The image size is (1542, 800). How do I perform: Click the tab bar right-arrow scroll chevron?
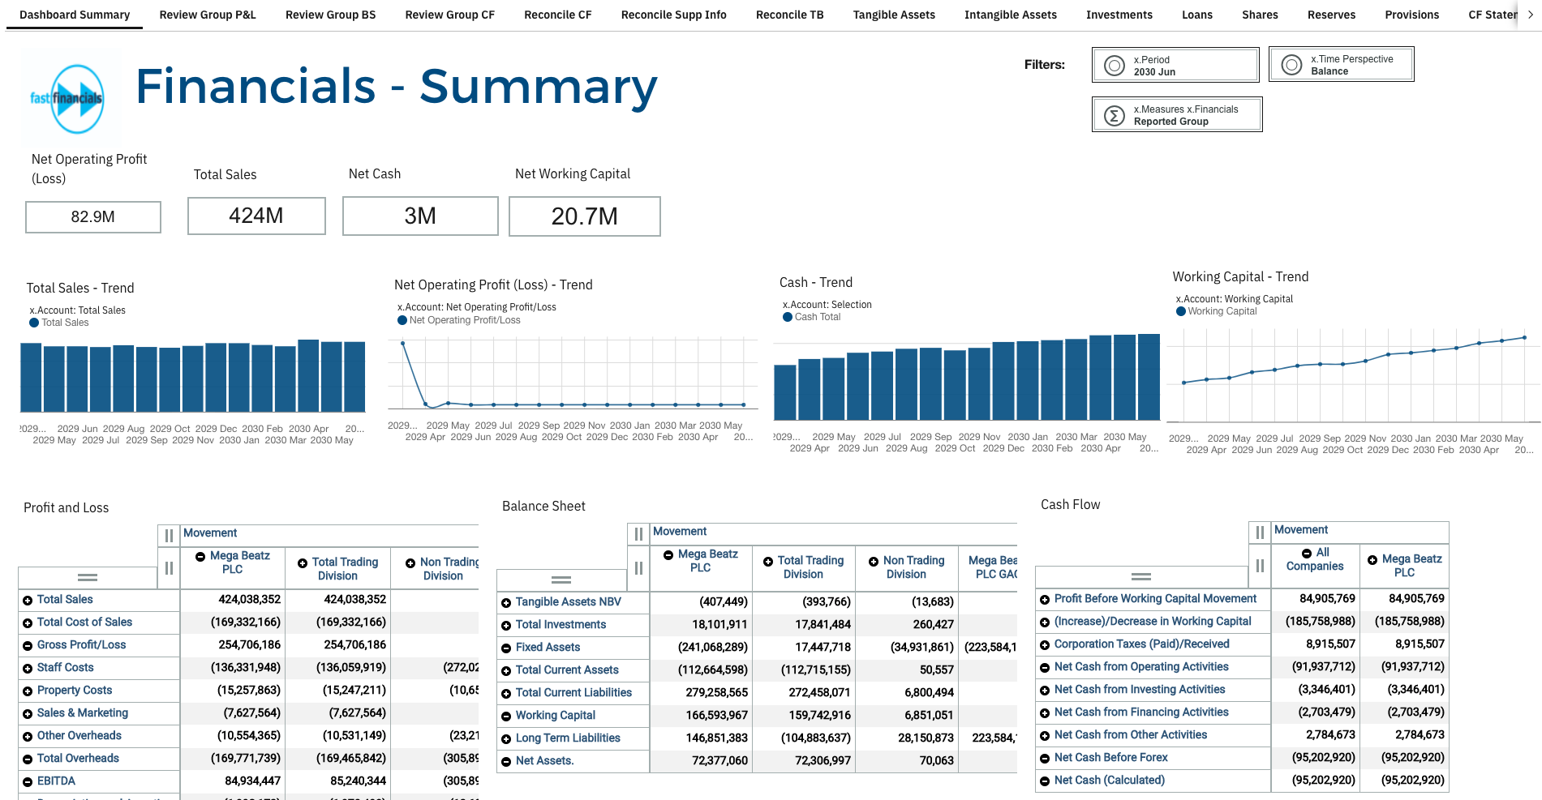coord(1530,15)
